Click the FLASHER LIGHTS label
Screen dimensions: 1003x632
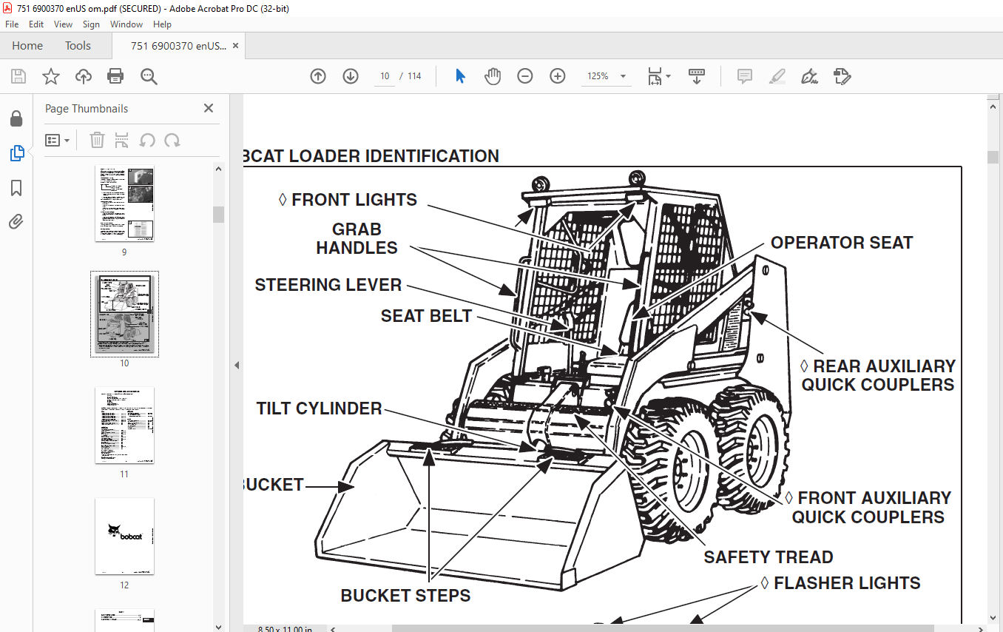pos(840,583)
